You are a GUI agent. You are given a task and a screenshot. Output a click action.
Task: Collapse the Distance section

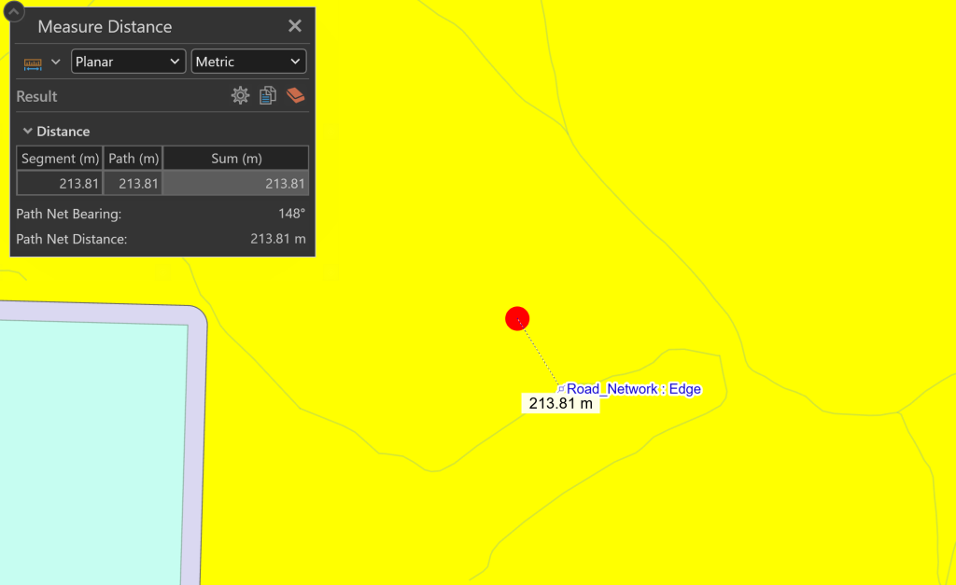point(27,131)
